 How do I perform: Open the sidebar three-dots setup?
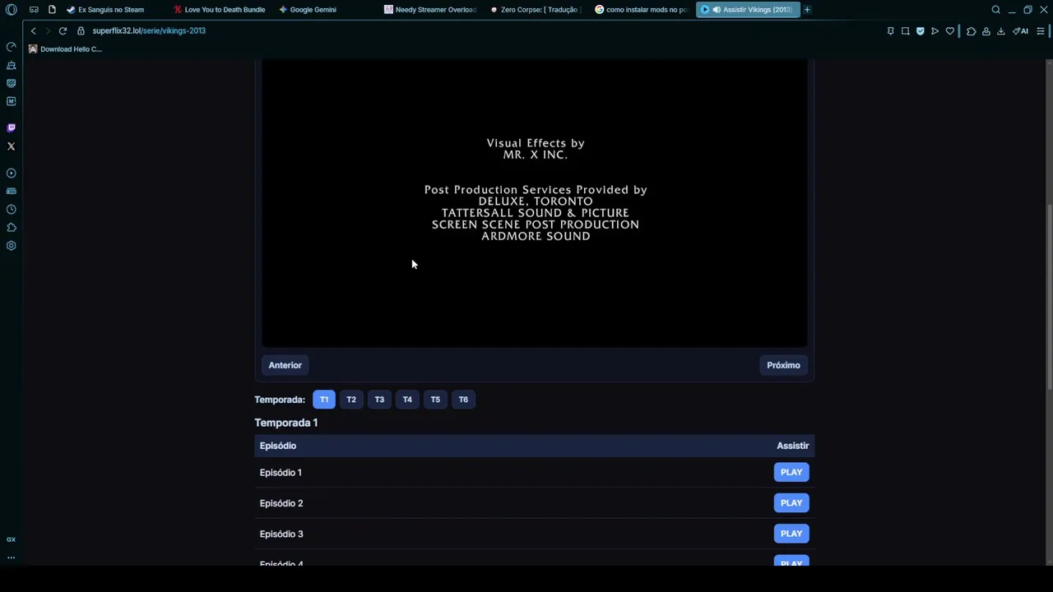pyautogui.click(x=12, y=557)
